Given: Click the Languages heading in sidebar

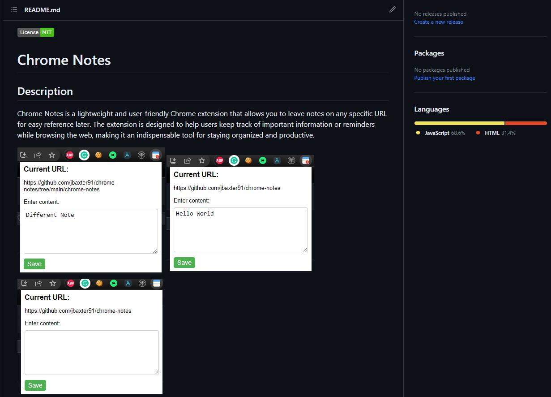Looking at the screenshot, I should click(x=431, y=109).
